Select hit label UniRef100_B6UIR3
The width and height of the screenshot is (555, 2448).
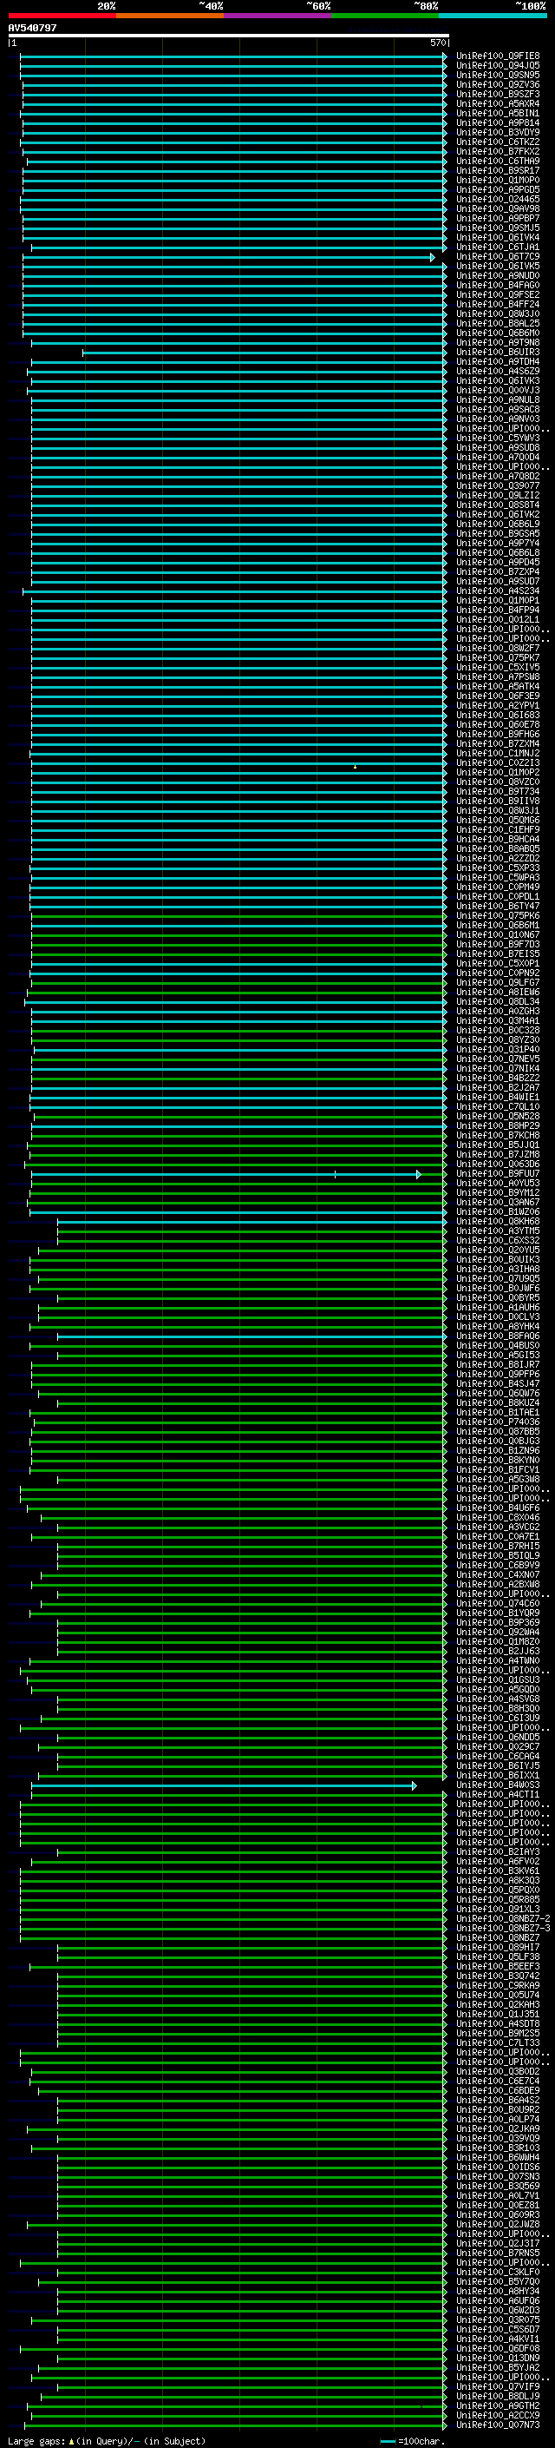point(498,353)
